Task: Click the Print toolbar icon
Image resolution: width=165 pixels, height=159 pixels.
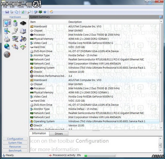Action: coord(12,12)
